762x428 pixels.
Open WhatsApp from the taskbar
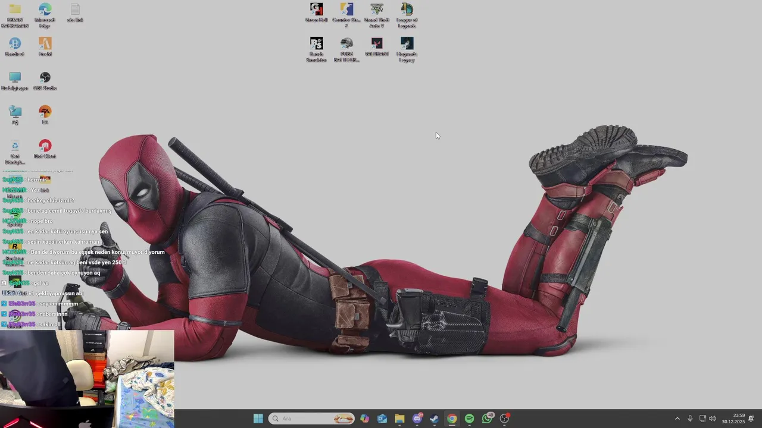tap(487, 418)
